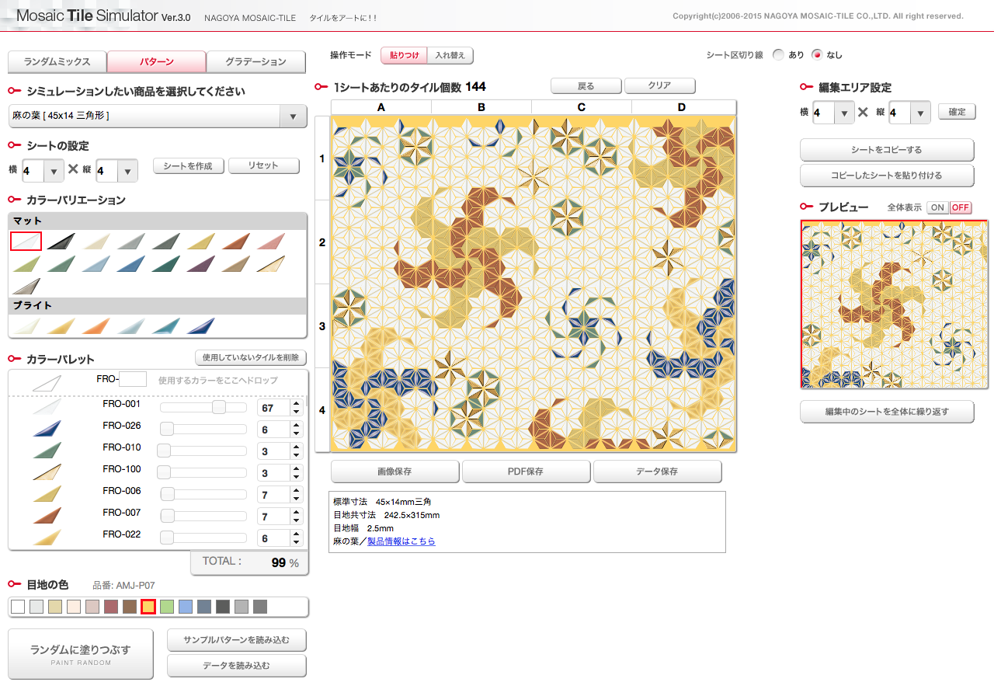The width and height of the screenshot is (1001, 696).
Task: Switch to the ランダムミックス tab
Action: 57,61
